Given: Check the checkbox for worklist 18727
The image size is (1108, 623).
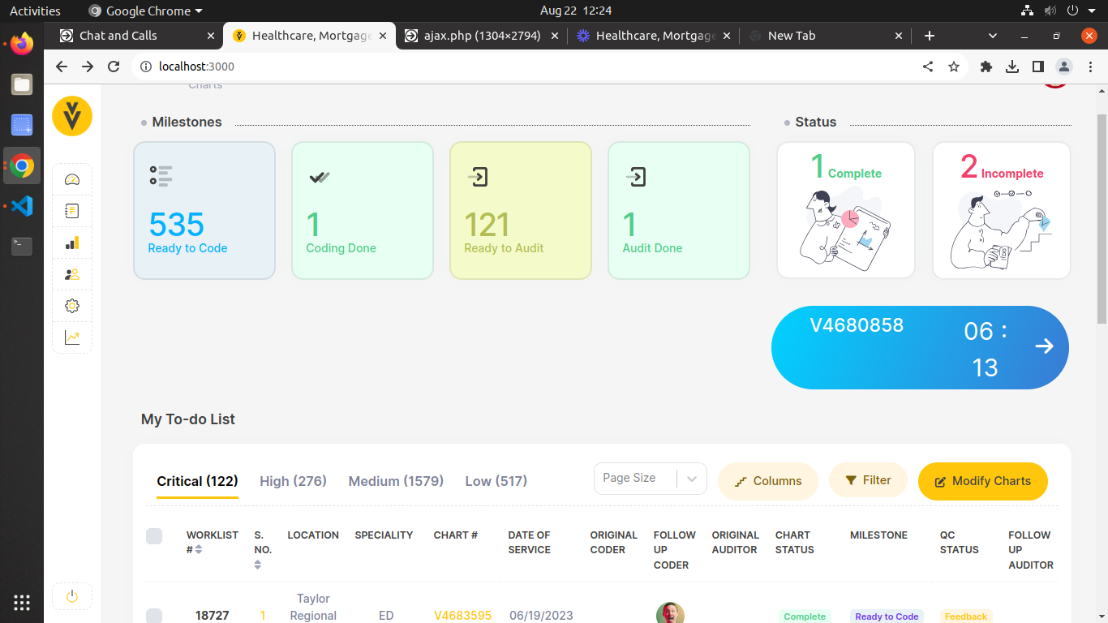Looking at the screenshot, I should pos(154,616).
